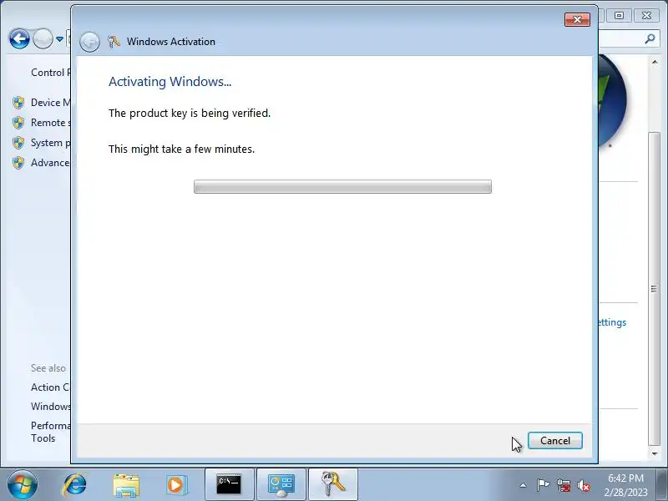668x501 pixels.
Task: Click the Control Panel forward arrow
Action: pyautogui.click(x=43, y=39)
